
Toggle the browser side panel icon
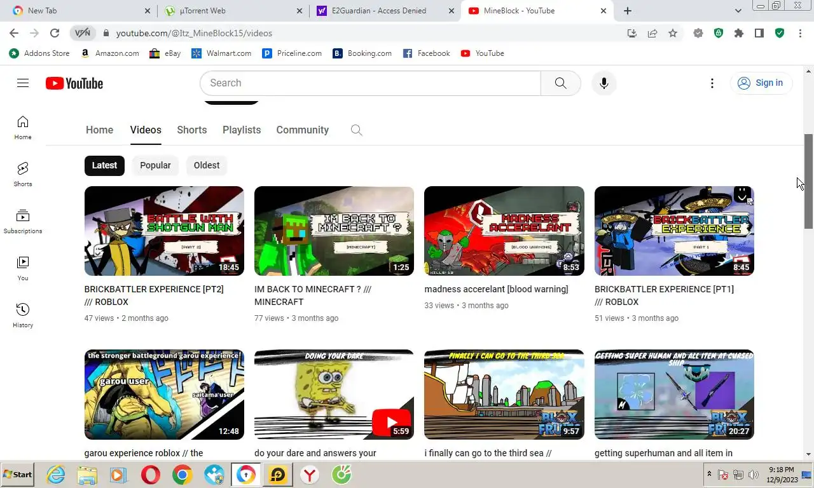tap(759, 33)
